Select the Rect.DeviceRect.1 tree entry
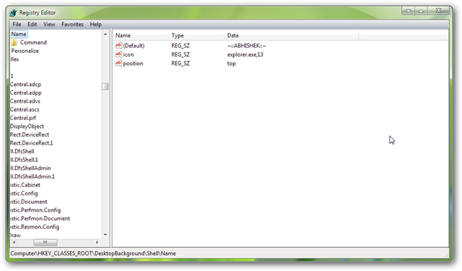Image resolution: width=462 pixels, height=271 pixels. 31,143
